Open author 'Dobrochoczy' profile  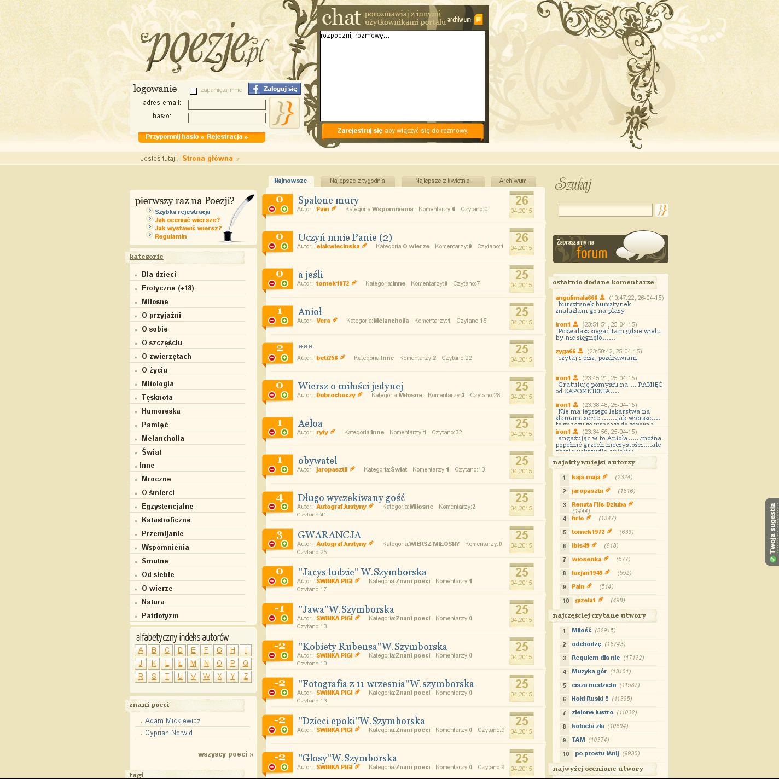[336, 395]
